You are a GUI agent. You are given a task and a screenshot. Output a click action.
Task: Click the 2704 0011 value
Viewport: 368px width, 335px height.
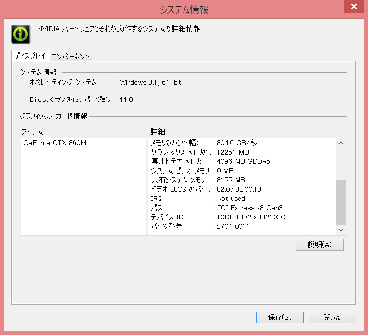point(233,226)
